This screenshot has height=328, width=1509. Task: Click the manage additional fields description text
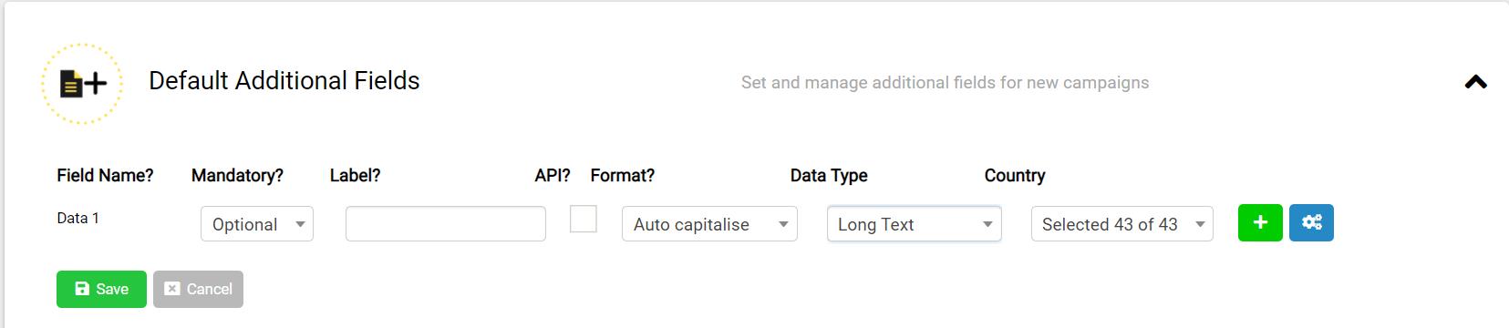click(x=945, y=83)
